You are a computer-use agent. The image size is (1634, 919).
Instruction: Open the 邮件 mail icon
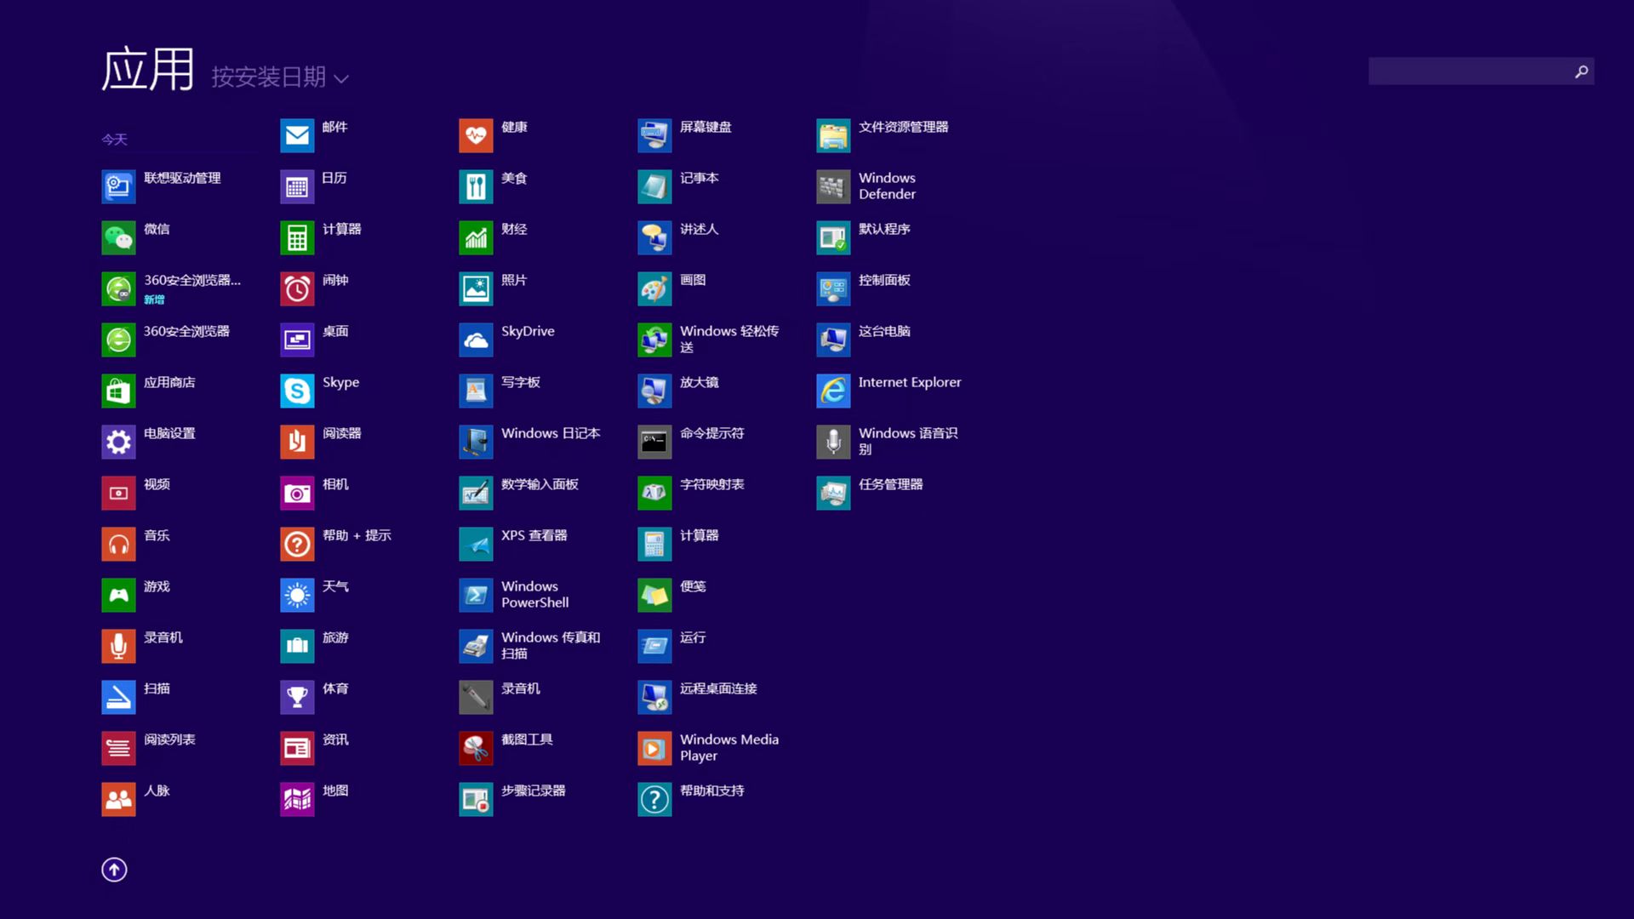tap(297, 135)
